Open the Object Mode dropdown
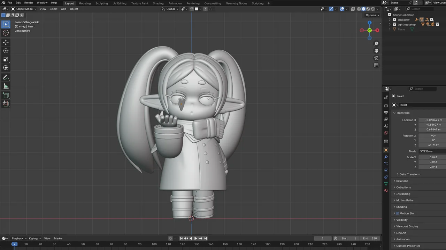 tap(24, 9)
